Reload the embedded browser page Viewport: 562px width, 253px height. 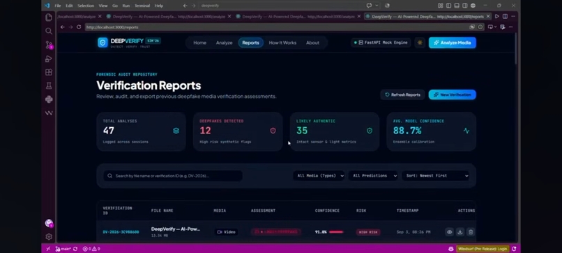[79, 27]
